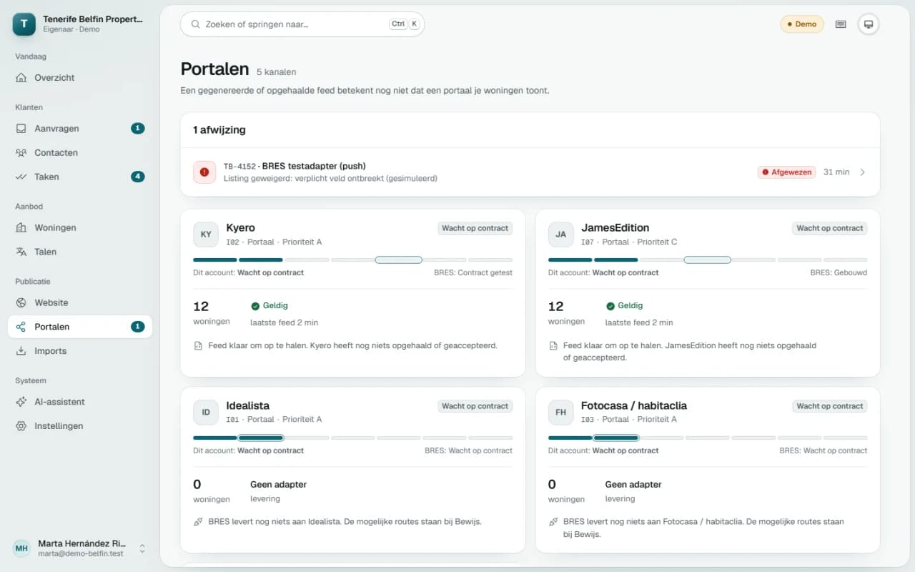915x572 pixels.
Task: Click the feed file icon on Kyero card
Action: point(198,345)
